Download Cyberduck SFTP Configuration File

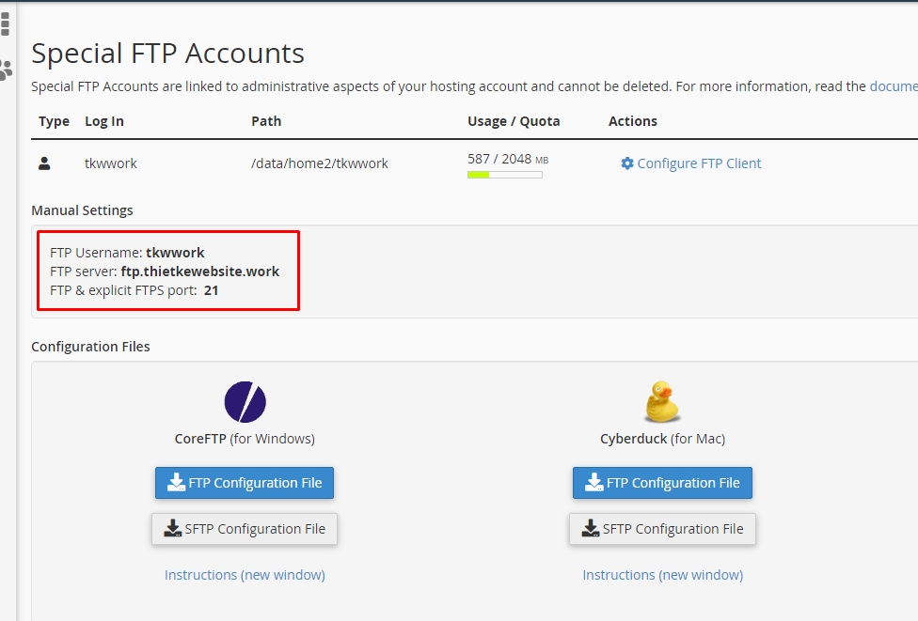(x=662, y=529)
